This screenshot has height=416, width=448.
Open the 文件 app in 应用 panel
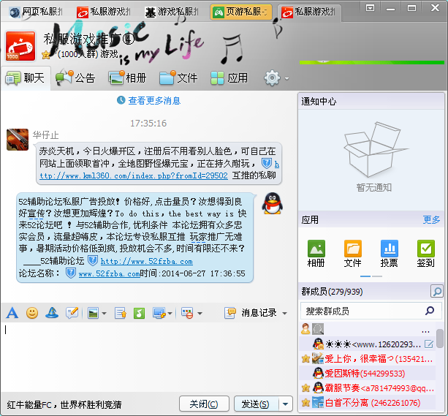pyautogui.click(x=352, y=253)
